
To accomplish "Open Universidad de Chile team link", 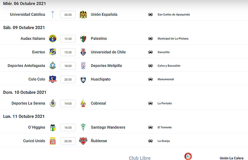I will (x=108, y=52).
